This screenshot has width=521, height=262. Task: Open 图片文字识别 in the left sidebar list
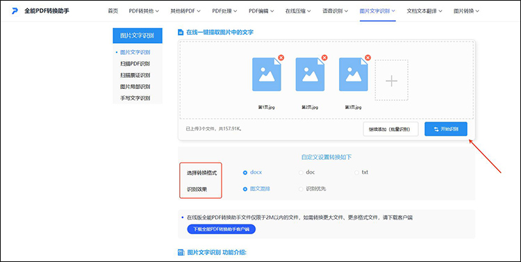click(x=135, y=52)
